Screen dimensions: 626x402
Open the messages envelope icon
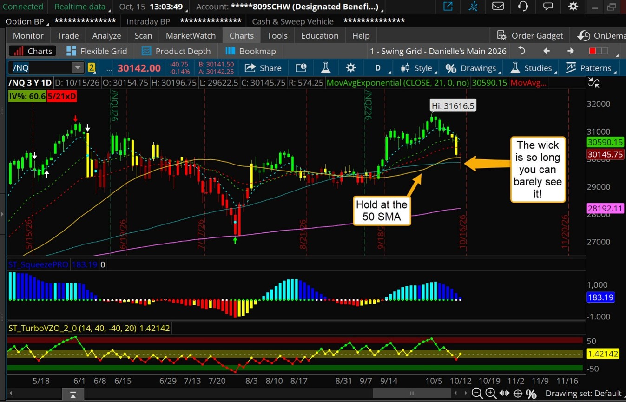pyautogui.click(x=498, y=7)
